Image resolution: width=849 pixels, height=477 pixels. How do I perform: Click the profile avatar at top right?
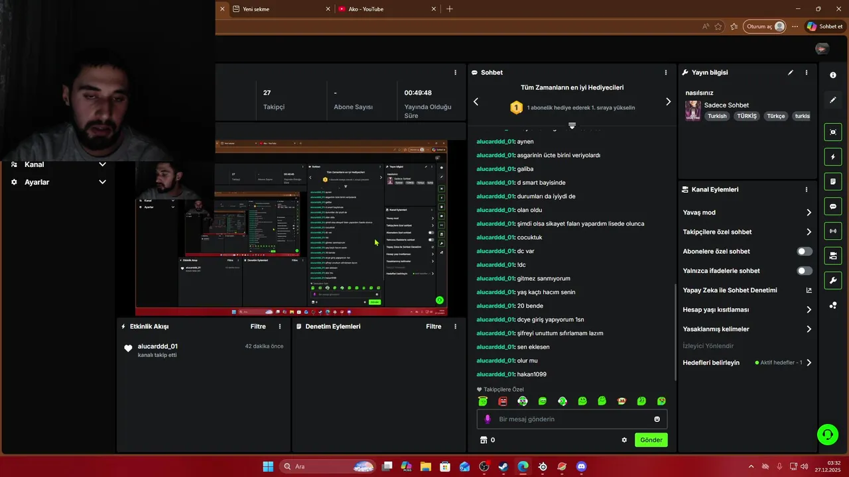pyautogui.click(x=822, y=49)
